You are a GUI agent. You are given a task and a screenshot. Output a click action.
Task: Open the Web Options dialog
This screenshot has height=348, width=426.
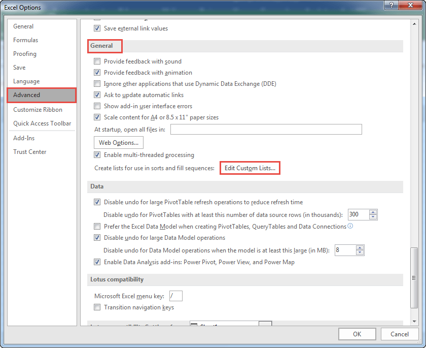119,143
